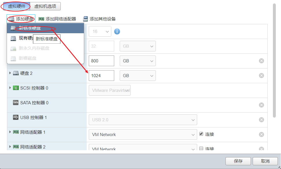Uncheck 连接 for 网络适配器 1
The width and height of the screenshot is (281, 169).
point(201,134)
